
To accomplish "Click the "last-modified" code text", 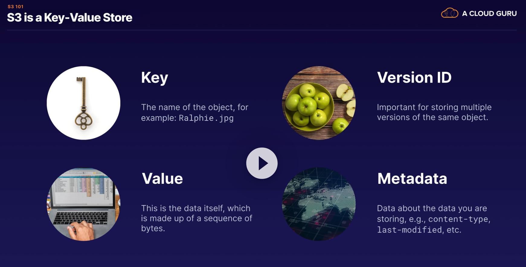I will coord(409,230).
